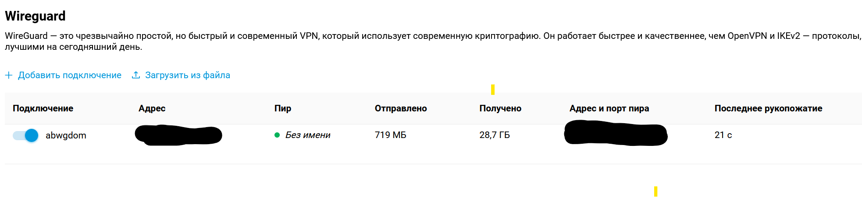Click the Последнее рукопожатие column header

768,108
